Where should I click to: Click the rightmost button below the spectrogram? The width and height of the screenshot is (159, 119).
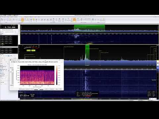click(x=59, y=89)
